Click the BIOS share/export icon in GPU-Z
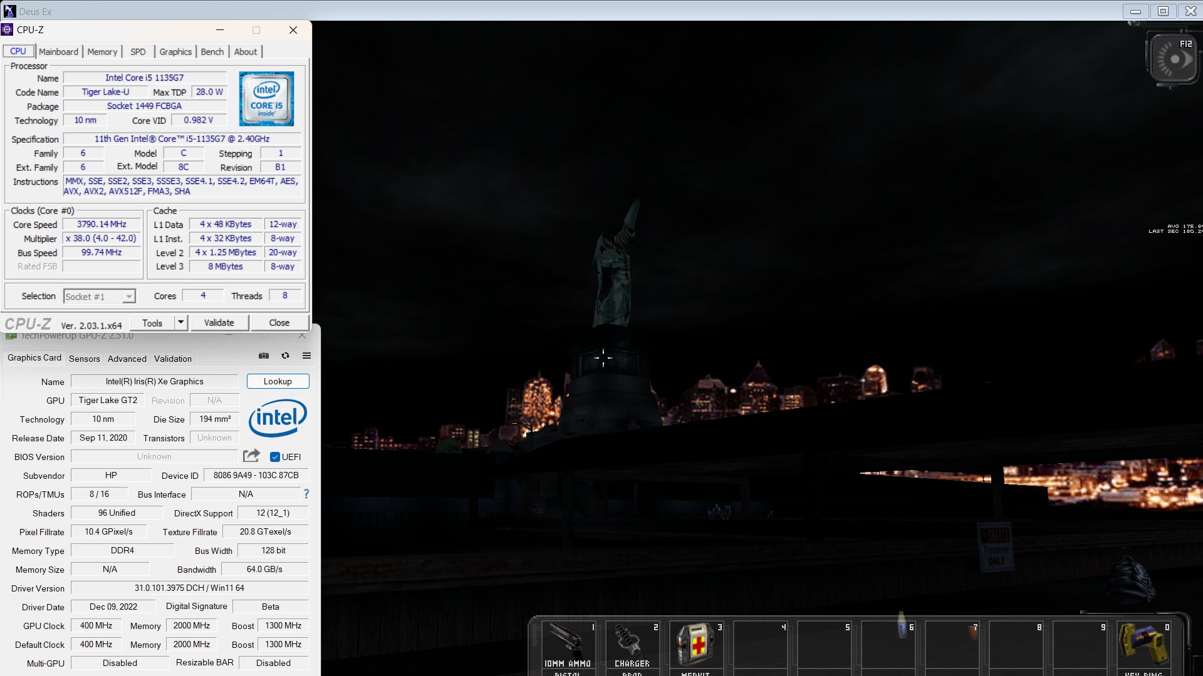Screen dimensions: 1203x676 (251, 456)
